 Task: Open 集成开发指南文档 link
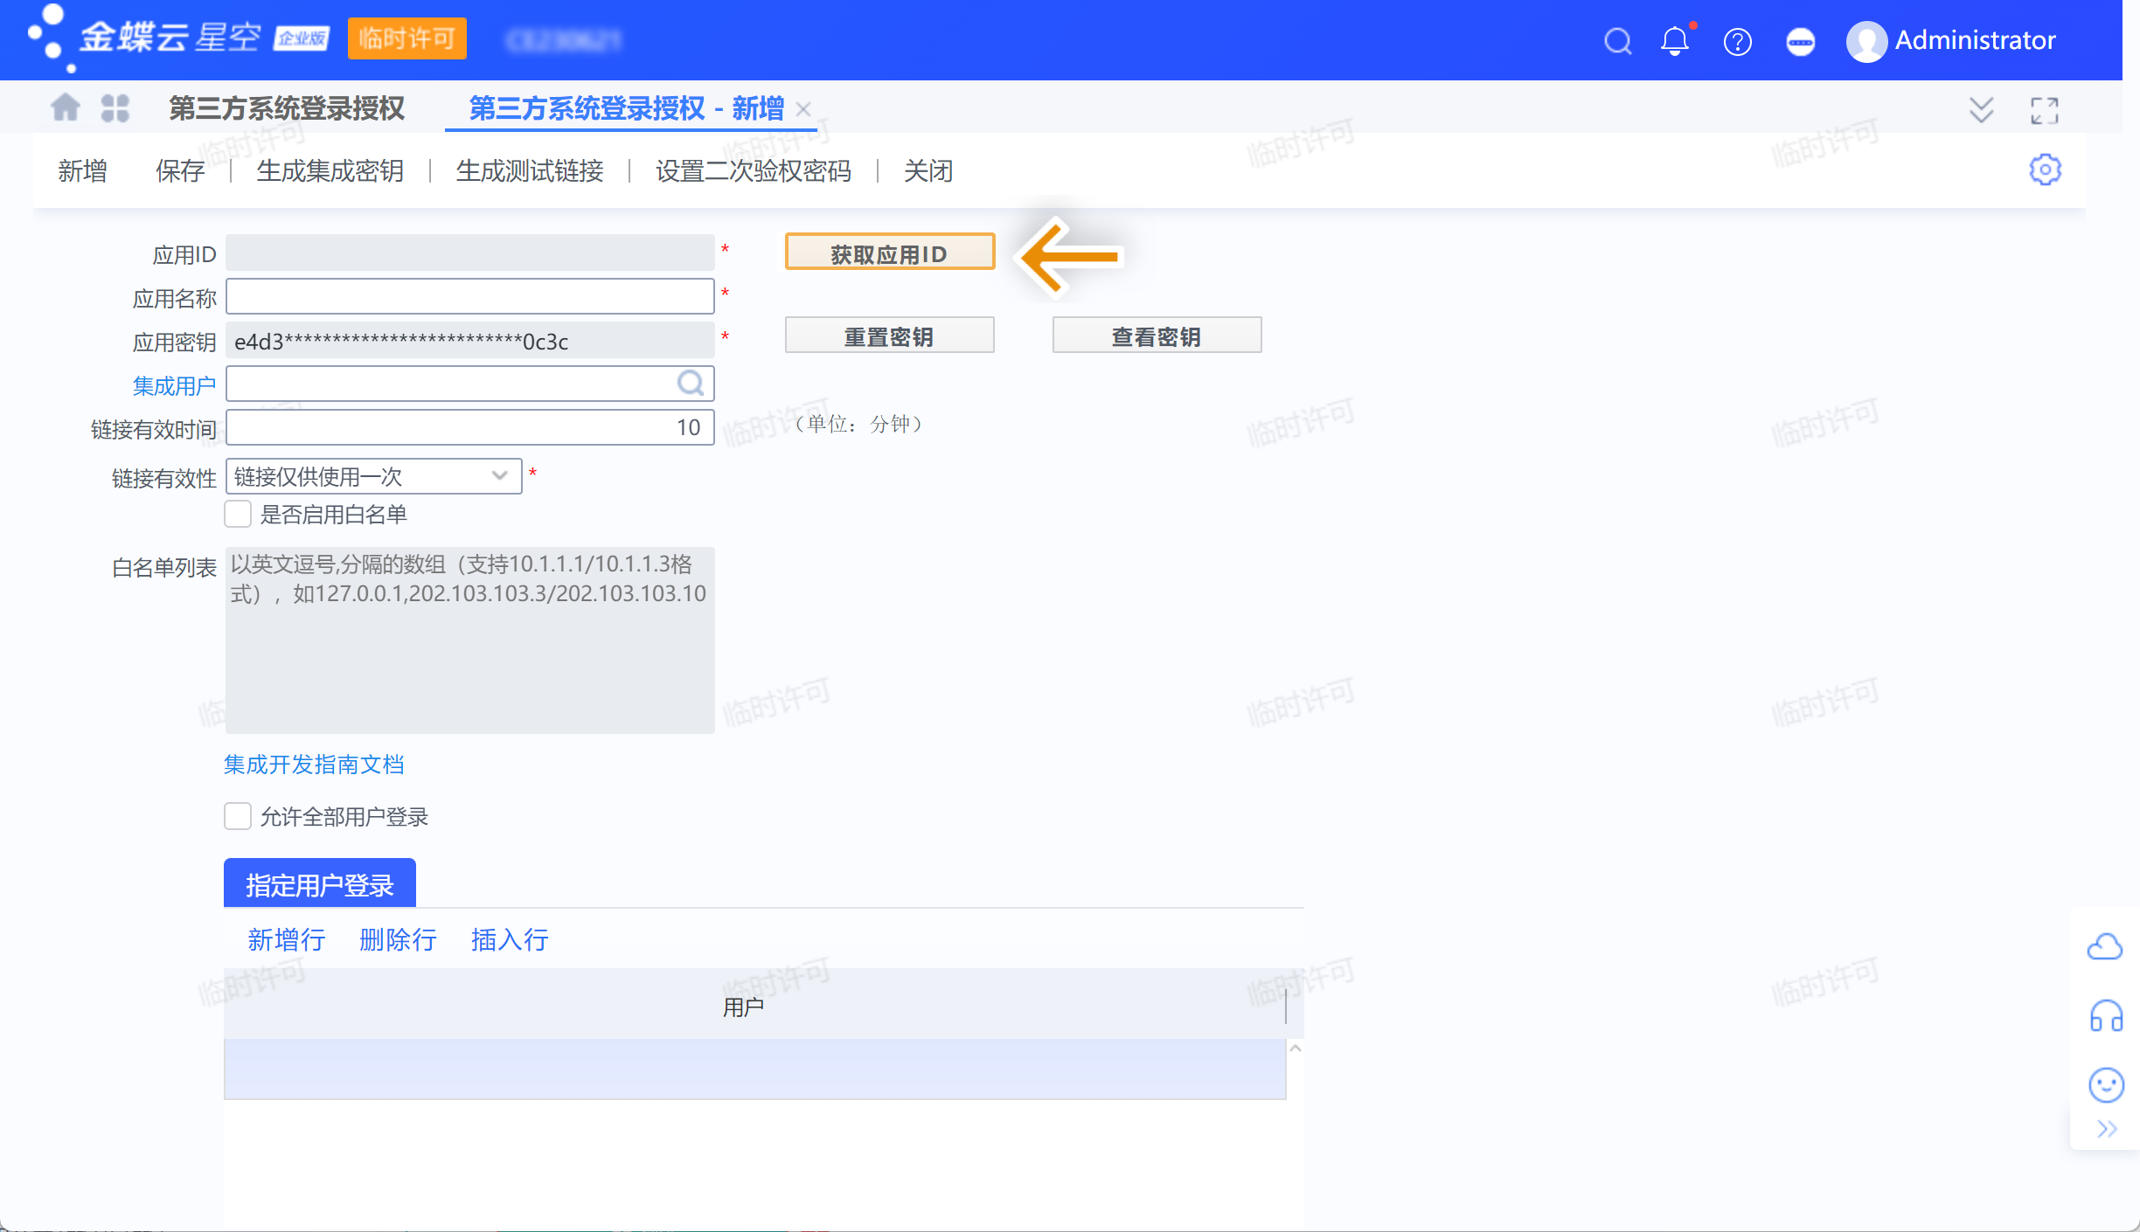click(x=314, y=765)
